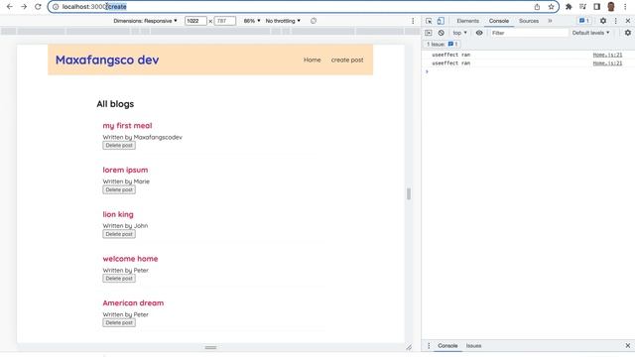Delete the lion king post
Viewport: 635px width, 357px height.
tap(119, 234)
